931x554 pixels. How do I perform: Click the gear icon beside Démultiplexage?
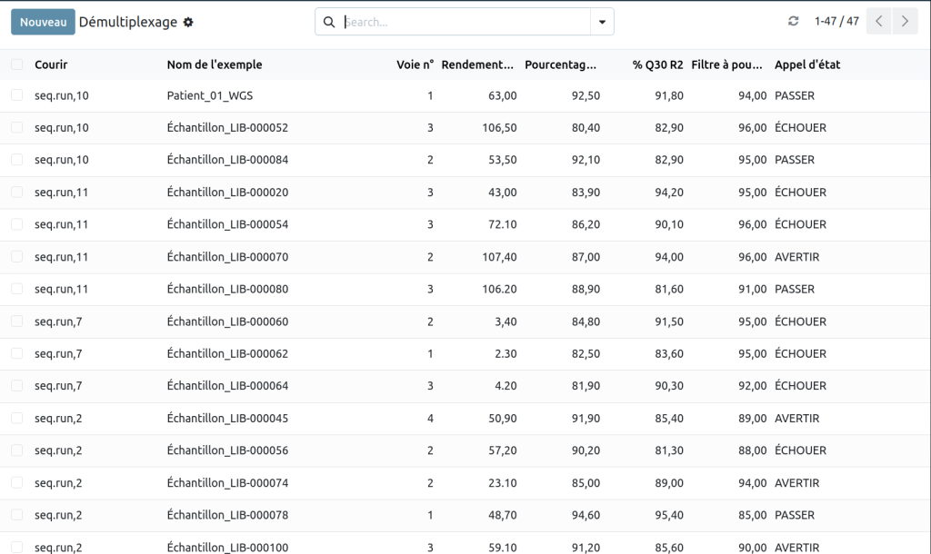pyautogui.click(x=188, y=22)
